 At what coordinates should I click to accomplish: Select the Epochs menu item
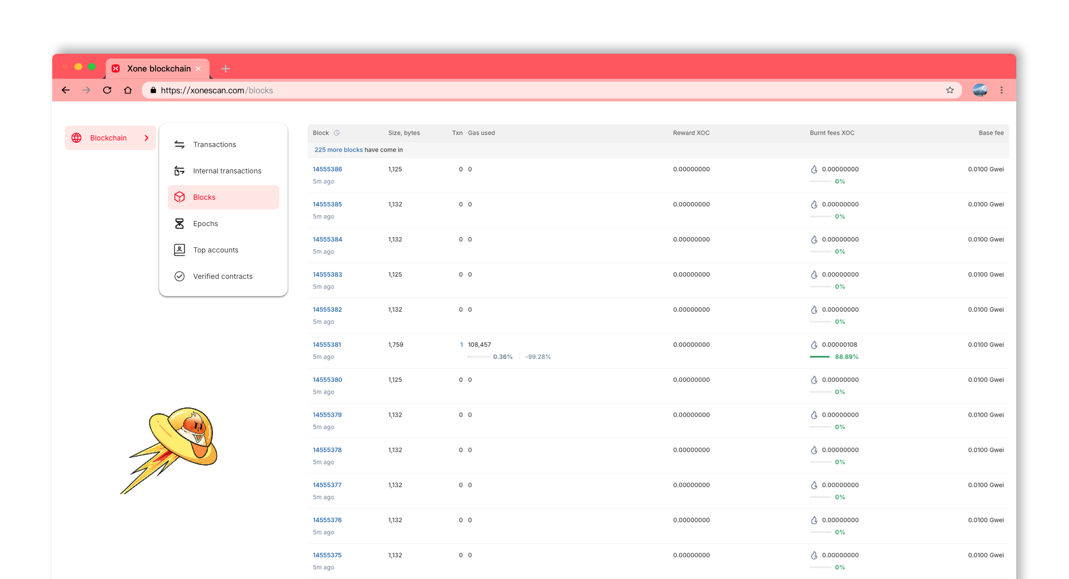pos(205,224)
